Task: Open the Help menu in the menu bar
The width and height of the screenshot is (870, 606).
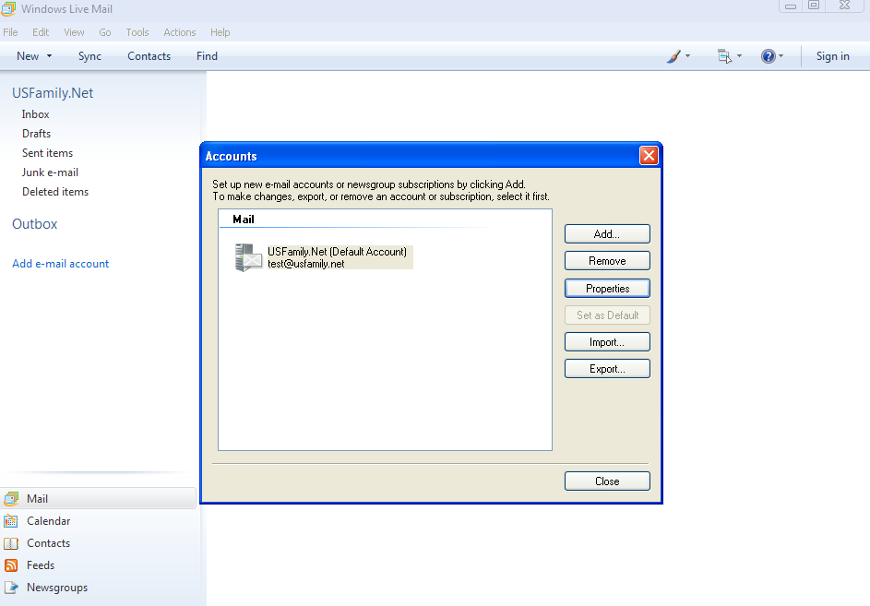Action: pyautogui.click(x=220, y=32)
